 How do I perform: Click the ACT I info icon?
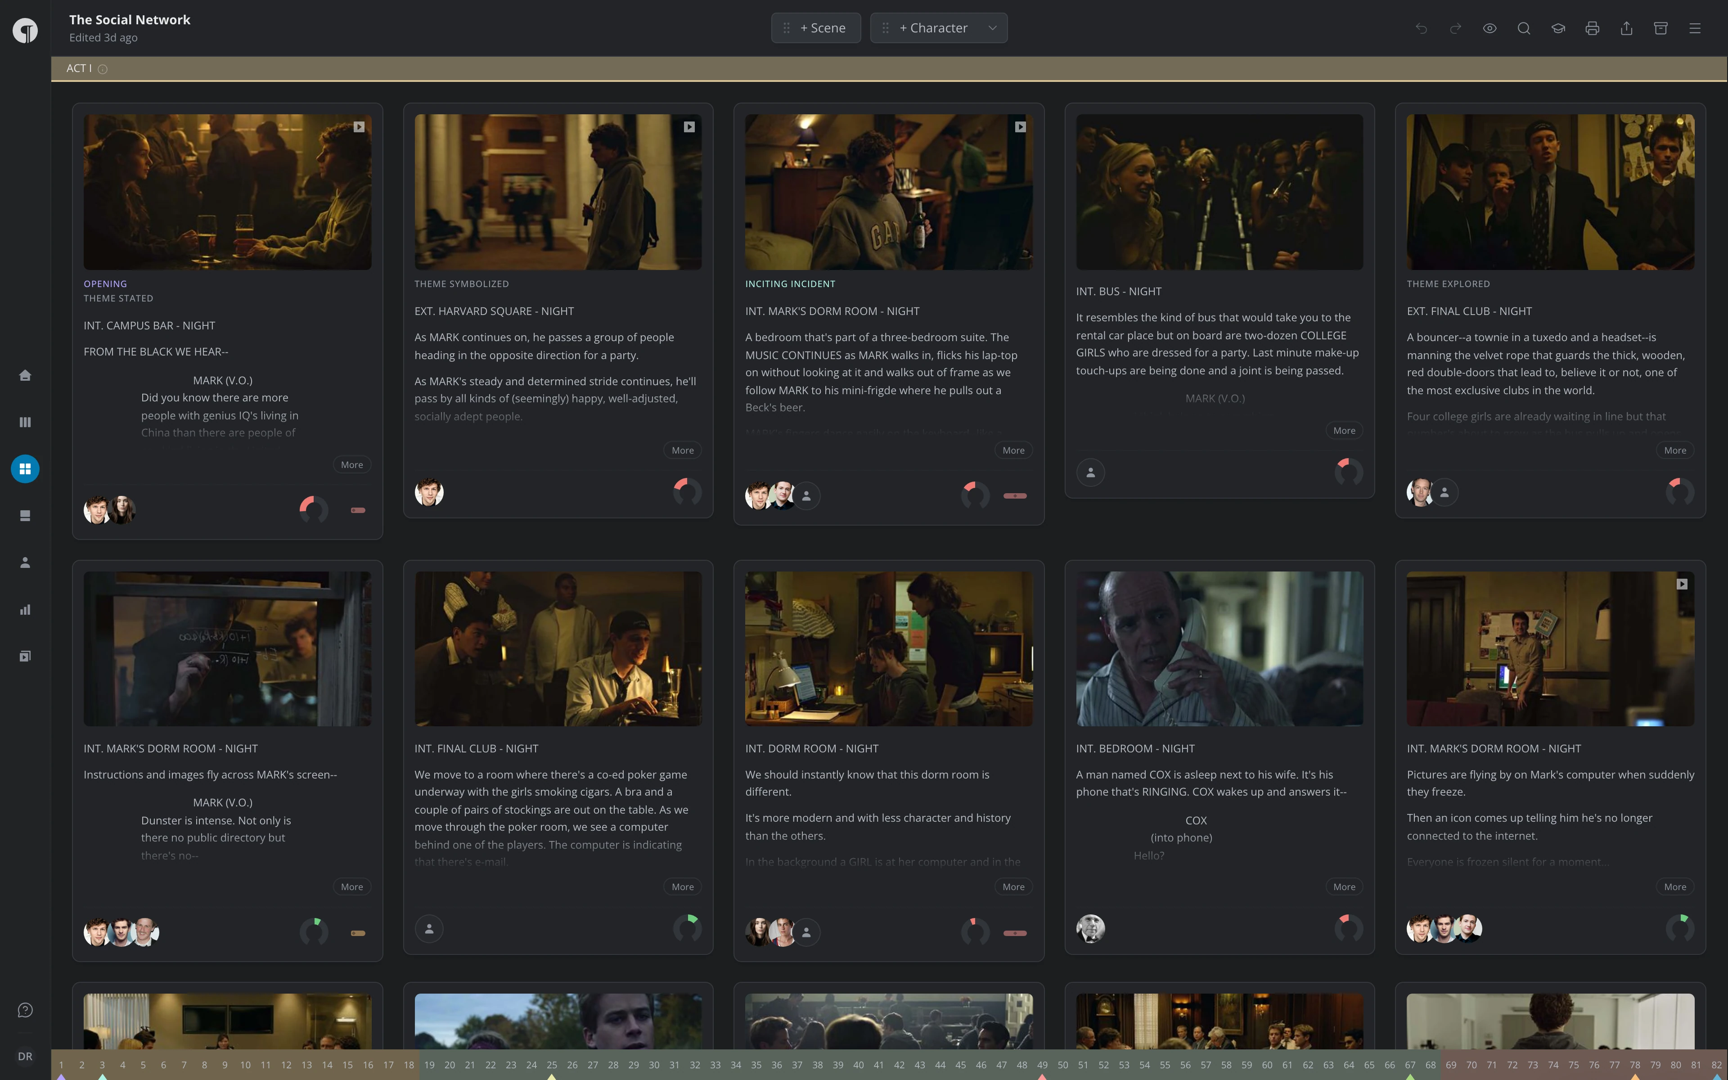pyautogui.click(x=102, y=69)
